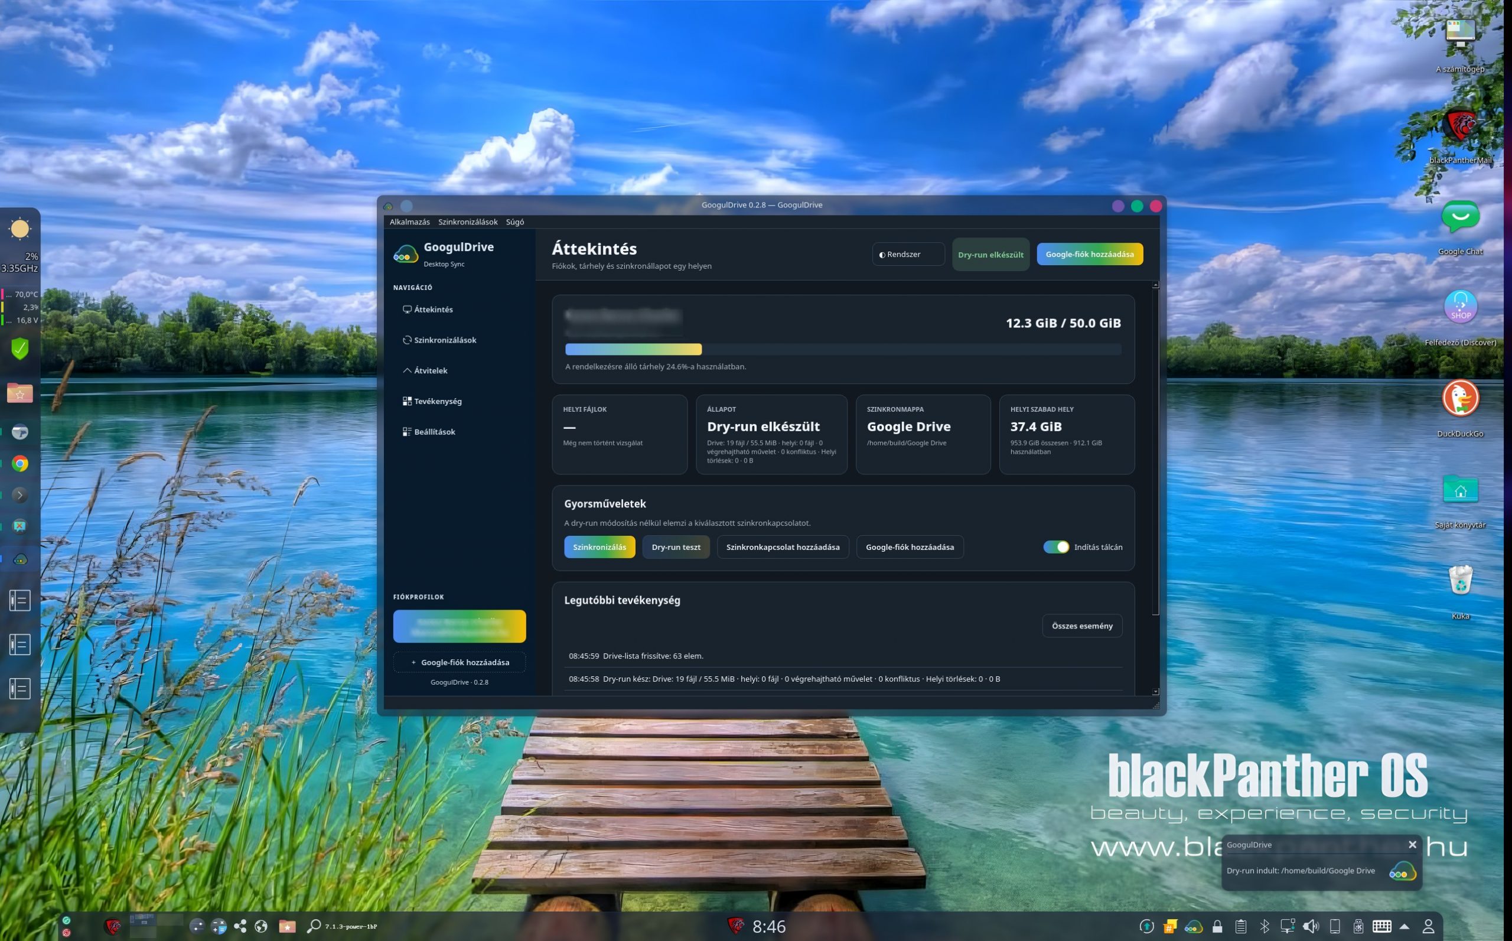Click the sidebar + Google-fiók hozzáadása button
1512x941 pixels.
pos(459,662)
